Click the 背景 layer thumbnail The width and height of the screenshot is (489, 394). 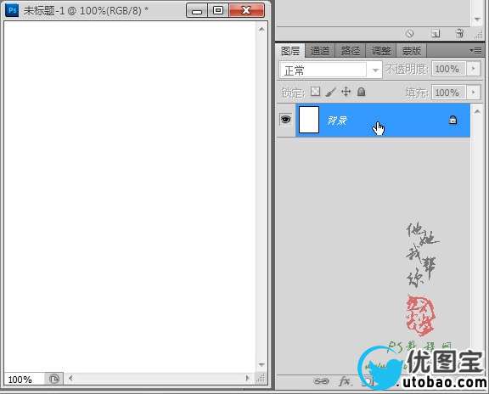(x=309, y=120)
